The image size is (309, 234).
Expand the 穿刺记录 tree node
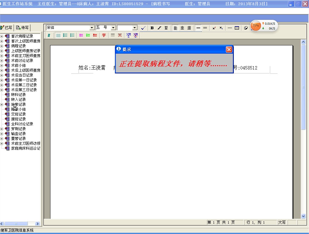point(2,129)
